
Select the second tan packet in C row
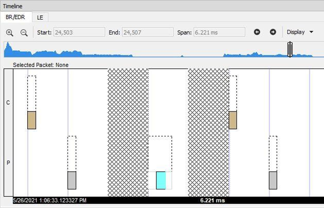pyautogui.click(x=233, y=120)
